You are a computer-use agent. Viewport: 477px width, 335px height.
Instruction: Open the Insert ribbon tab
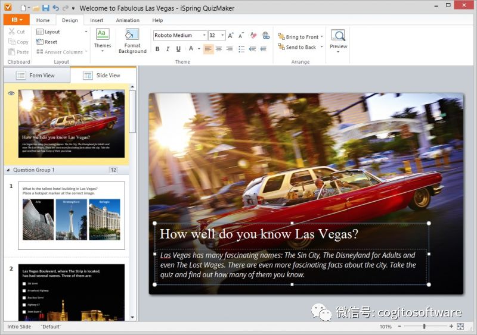point(97,20)
